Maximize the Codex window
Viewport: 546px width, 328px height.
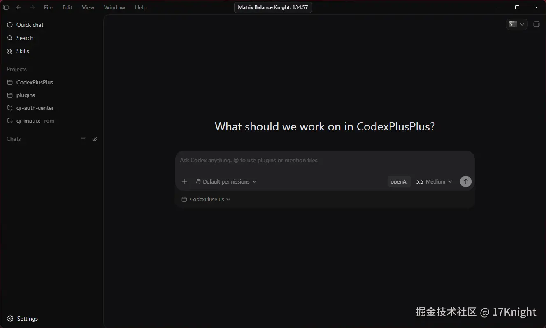(517, 7)
